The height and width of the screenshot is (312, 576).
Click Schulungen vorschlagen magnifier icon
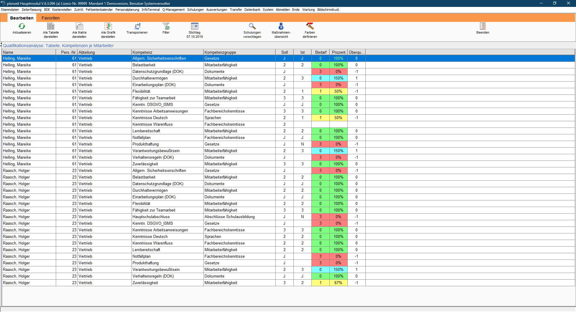coord(252,26)
